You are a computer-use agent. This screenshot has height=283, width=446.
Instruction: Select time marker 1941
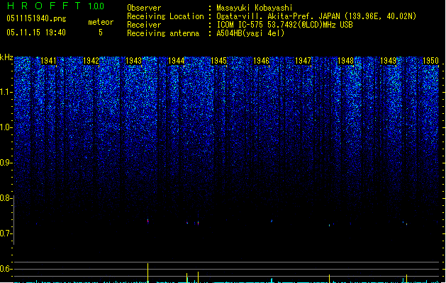coord(49,61)
